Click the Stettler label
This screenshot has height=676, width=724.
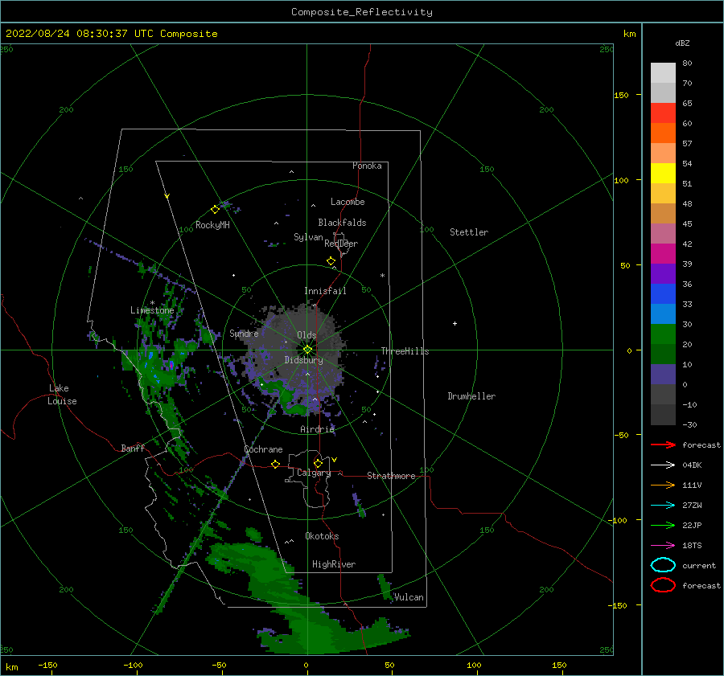point(469,232)
